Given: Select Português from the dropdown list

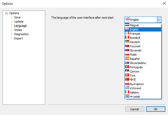Looking at the screenshot, I should tap(143, 67).
